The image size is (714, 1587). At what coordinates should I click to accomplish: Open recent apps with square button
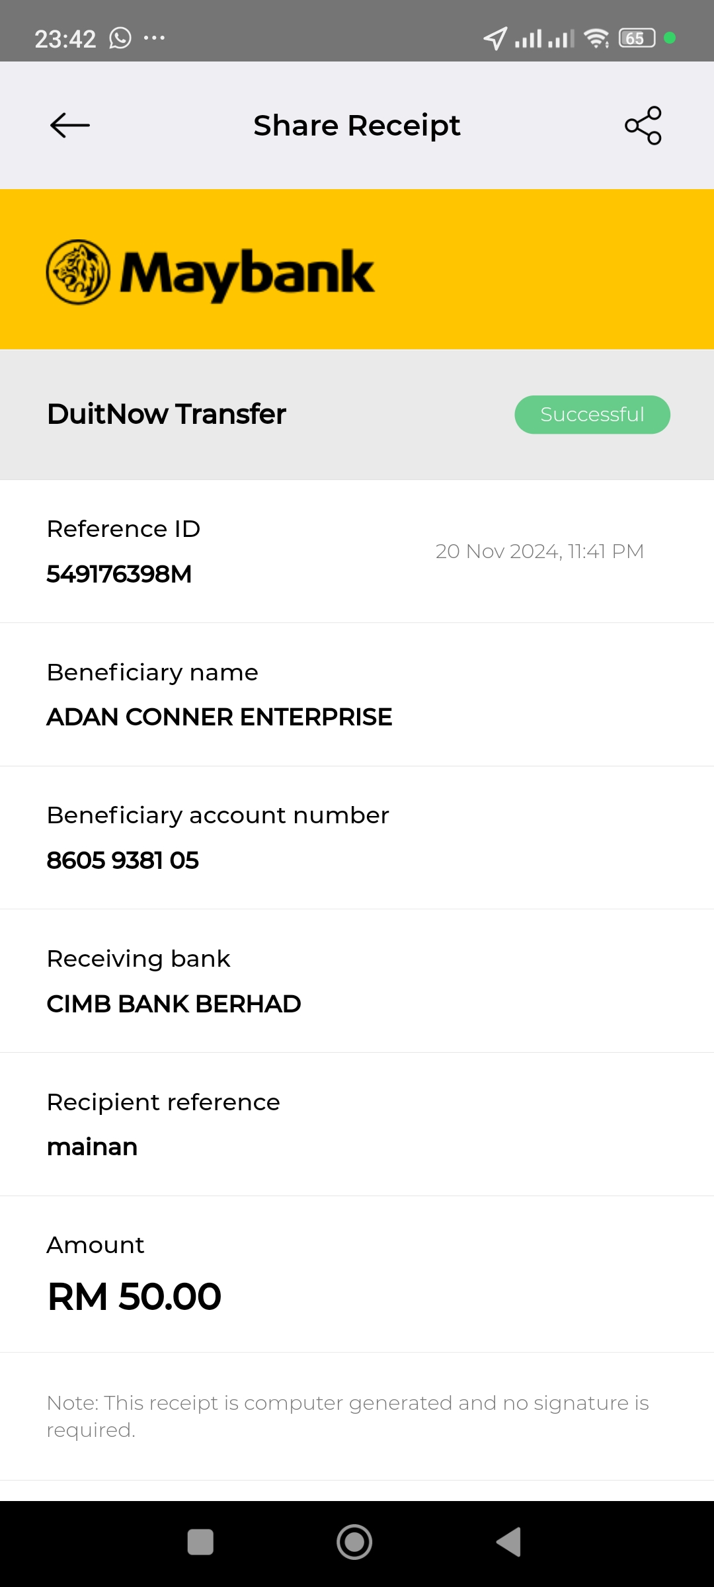[x=200, y=1542]
